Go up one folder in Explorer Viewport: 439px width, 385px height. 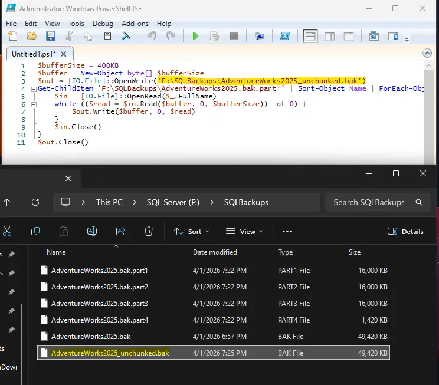coord(7,202)
